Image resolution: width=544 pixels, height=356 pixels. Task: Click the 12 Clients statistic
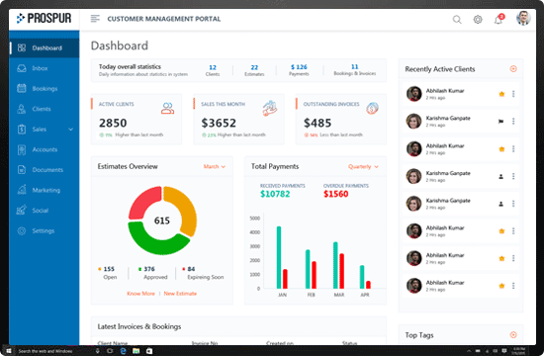pos(213,70)
